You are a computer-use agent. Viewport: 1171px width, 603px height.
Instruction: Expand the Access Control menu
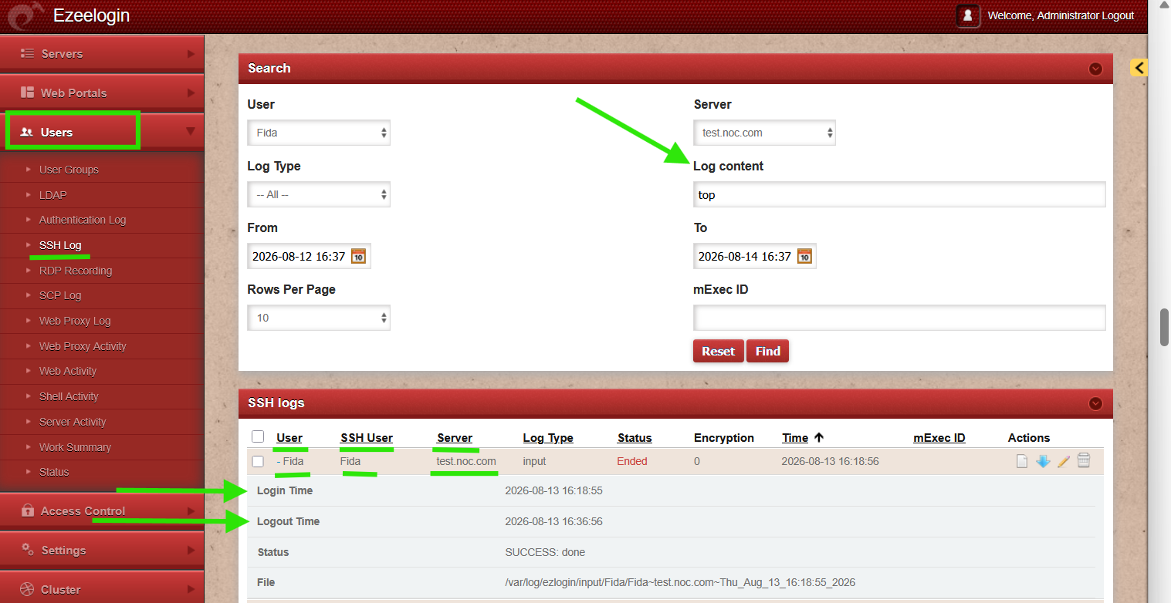(102, 511)
